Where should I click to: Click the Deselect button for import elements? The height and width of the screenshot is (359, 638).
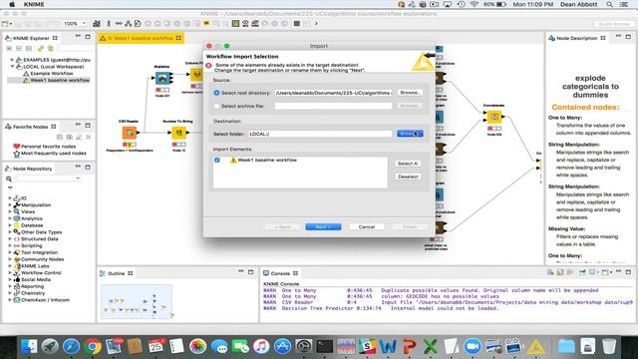click(x=408, y=177)
